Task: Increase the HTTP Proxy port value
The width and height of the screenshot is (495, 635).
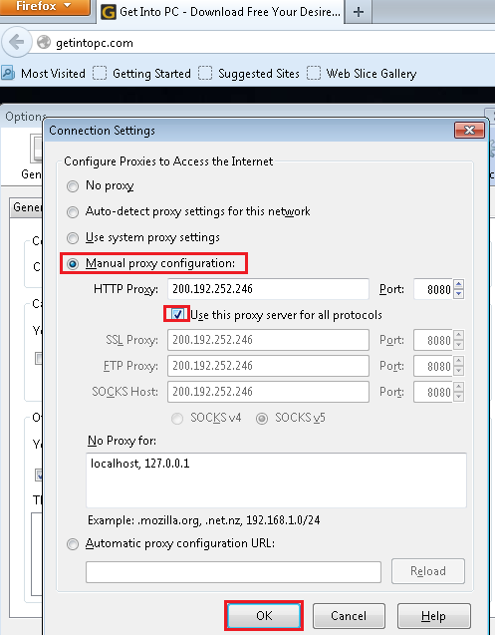Action: click(458, 284)
